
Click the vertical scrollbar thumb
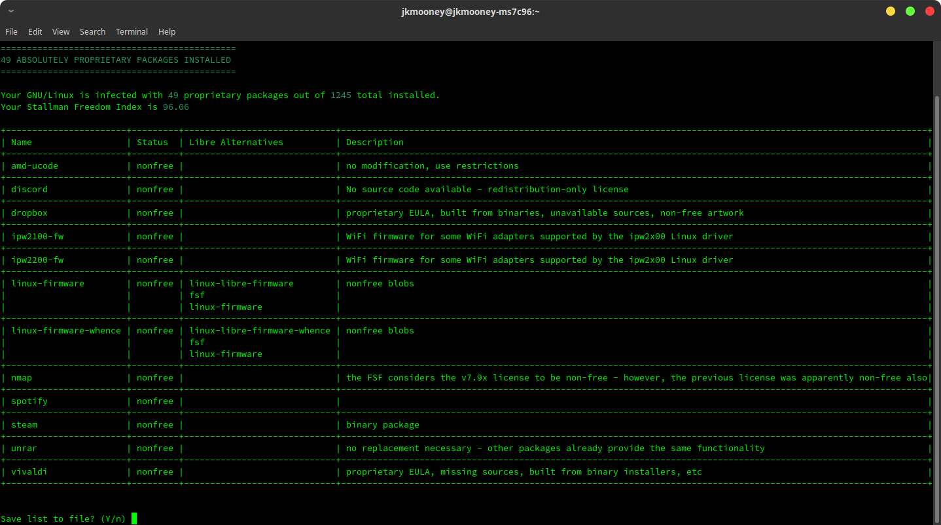(937, 307)
